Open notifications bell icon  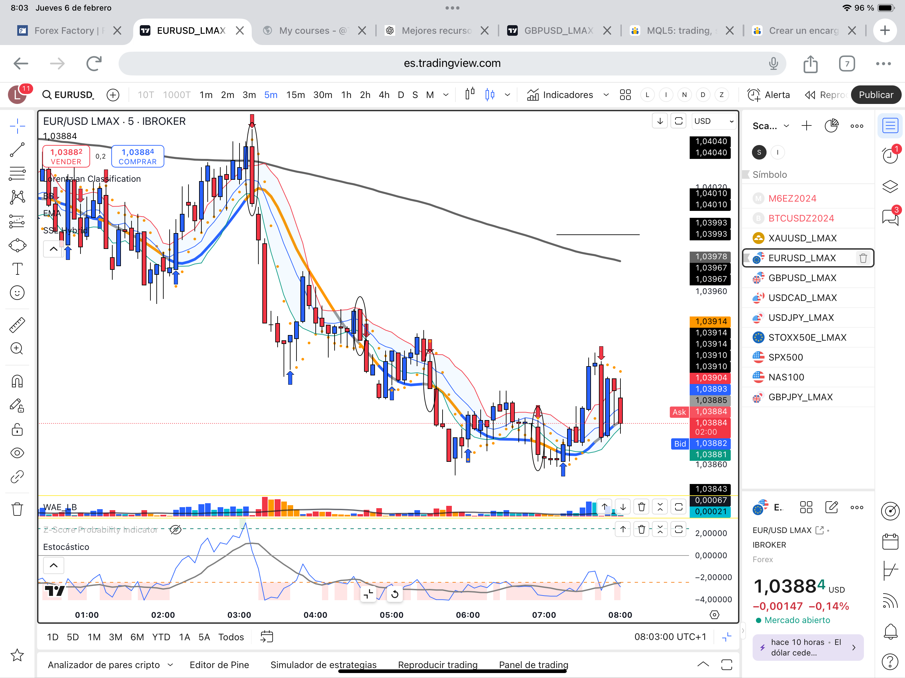pos(890,631)
